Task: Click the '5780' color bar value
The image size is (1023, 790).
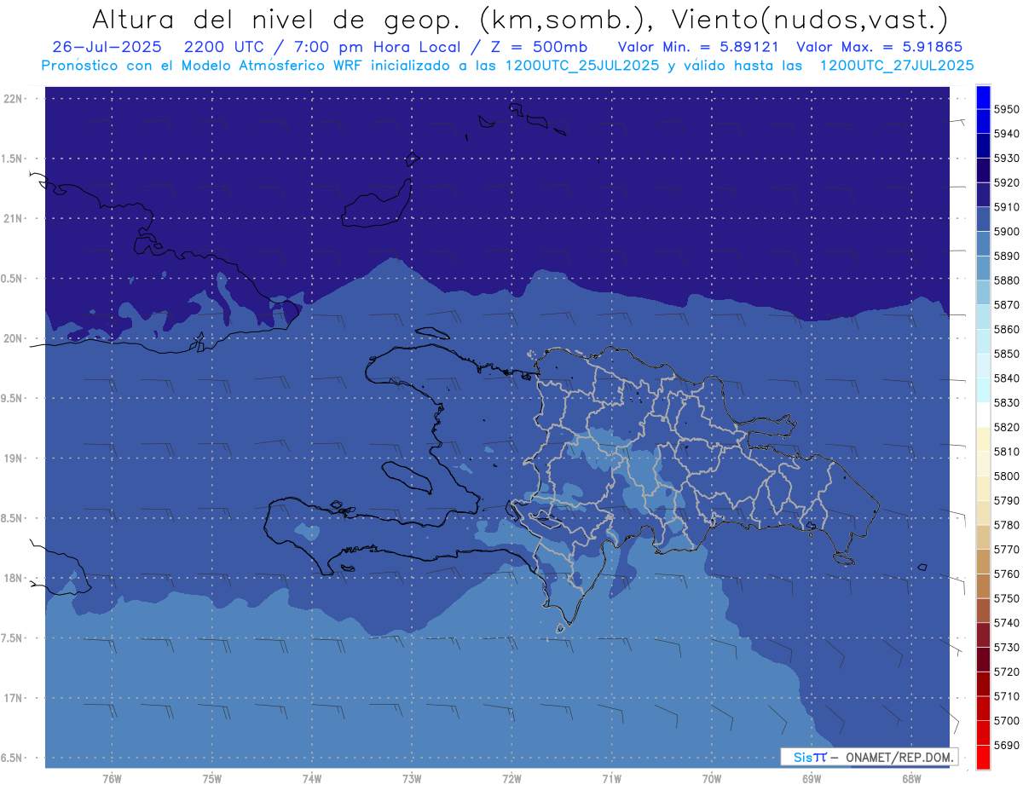Action: pyautogui.click(x=1006, y=525)
